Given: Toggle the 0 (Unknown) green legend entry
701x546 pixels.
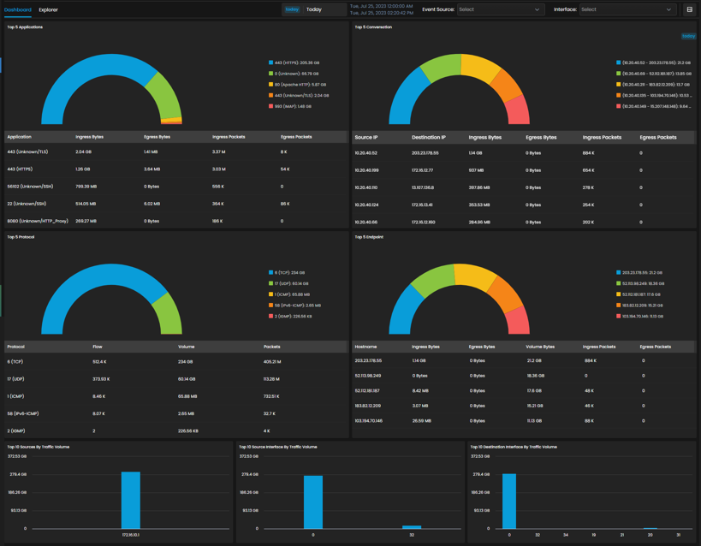Looking at the screenshot, I should click(294, 74).
